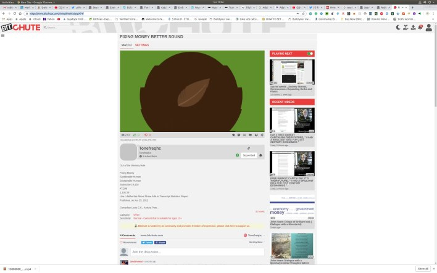Open the Yahoo bookmark
The width and height of the screenshot is (437, 273).
pyautogui.click(x=49, y=19)
